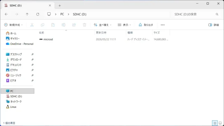Add a new tab with the plus button
This screenshot has height=126, width=224.
tap(60, 6)
